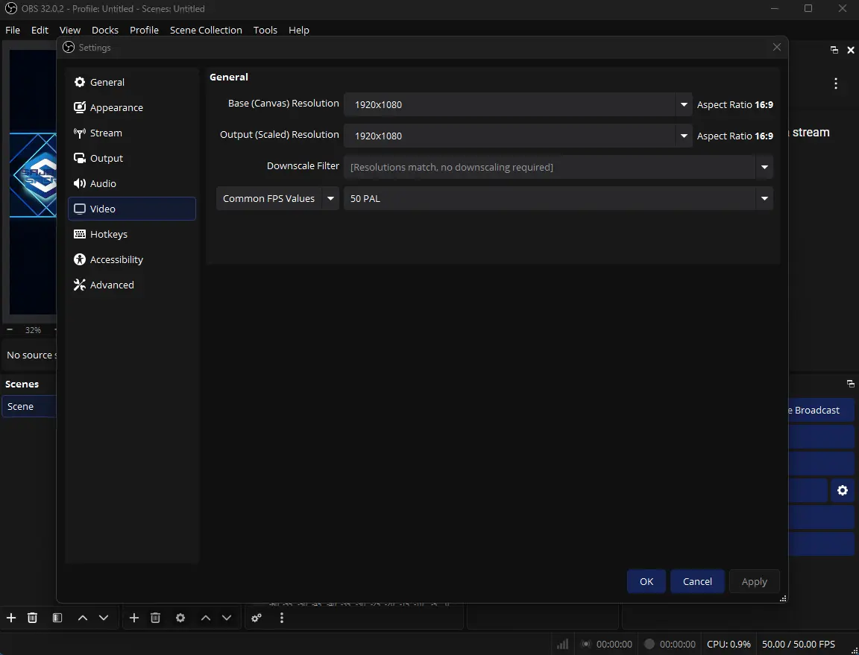The width and height of the screenshot is (859, 655).
Task: Click the audio mixer three-dot menu icon
Action: click(x=282, y=618)
